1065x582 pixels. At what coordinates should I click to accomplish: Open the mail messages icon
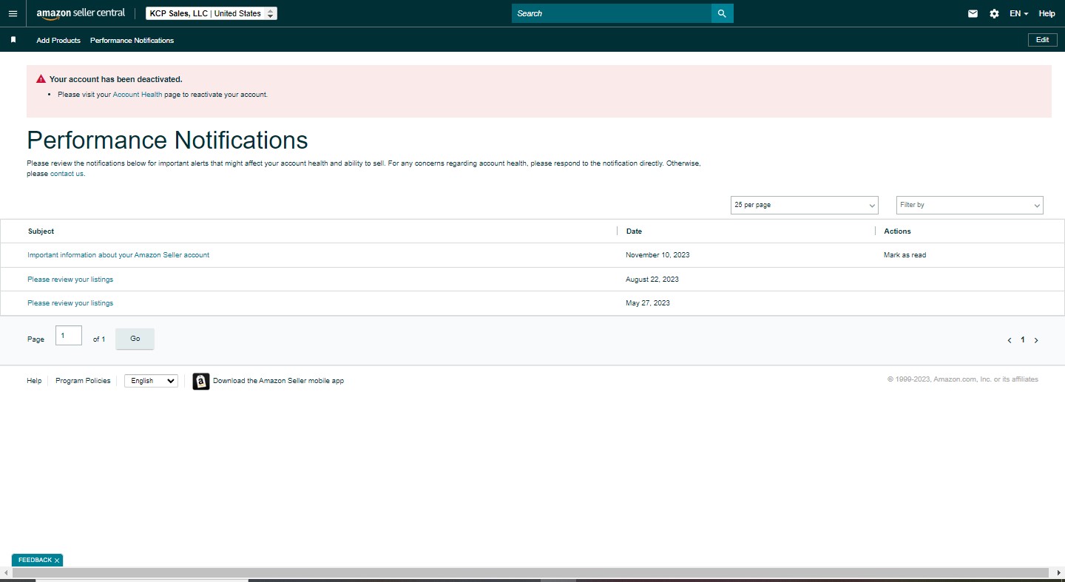coord(973,13)
